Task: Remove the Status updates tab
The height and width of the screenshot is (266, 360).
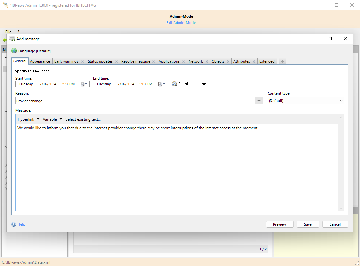Action: coord(116,62)
